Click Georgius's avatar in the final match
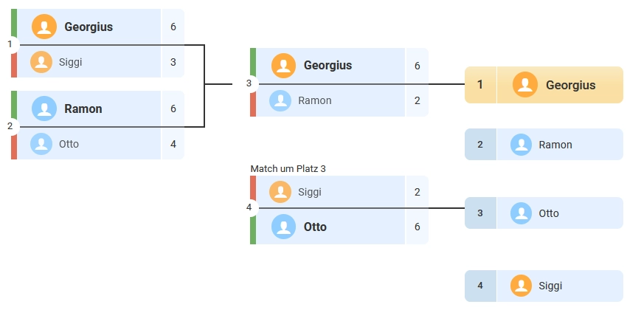Viewport: 627px width, 310px height. coord(283,66)
